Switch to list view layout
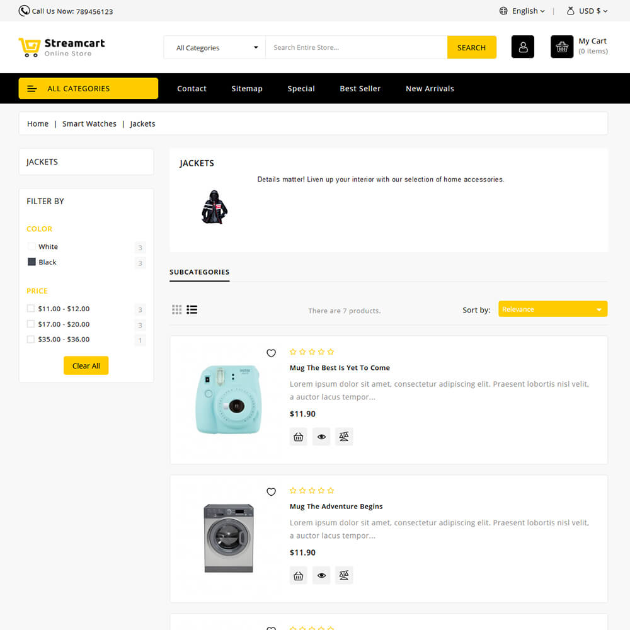Screen dimensions: 630x630 (x=192, y=309)
